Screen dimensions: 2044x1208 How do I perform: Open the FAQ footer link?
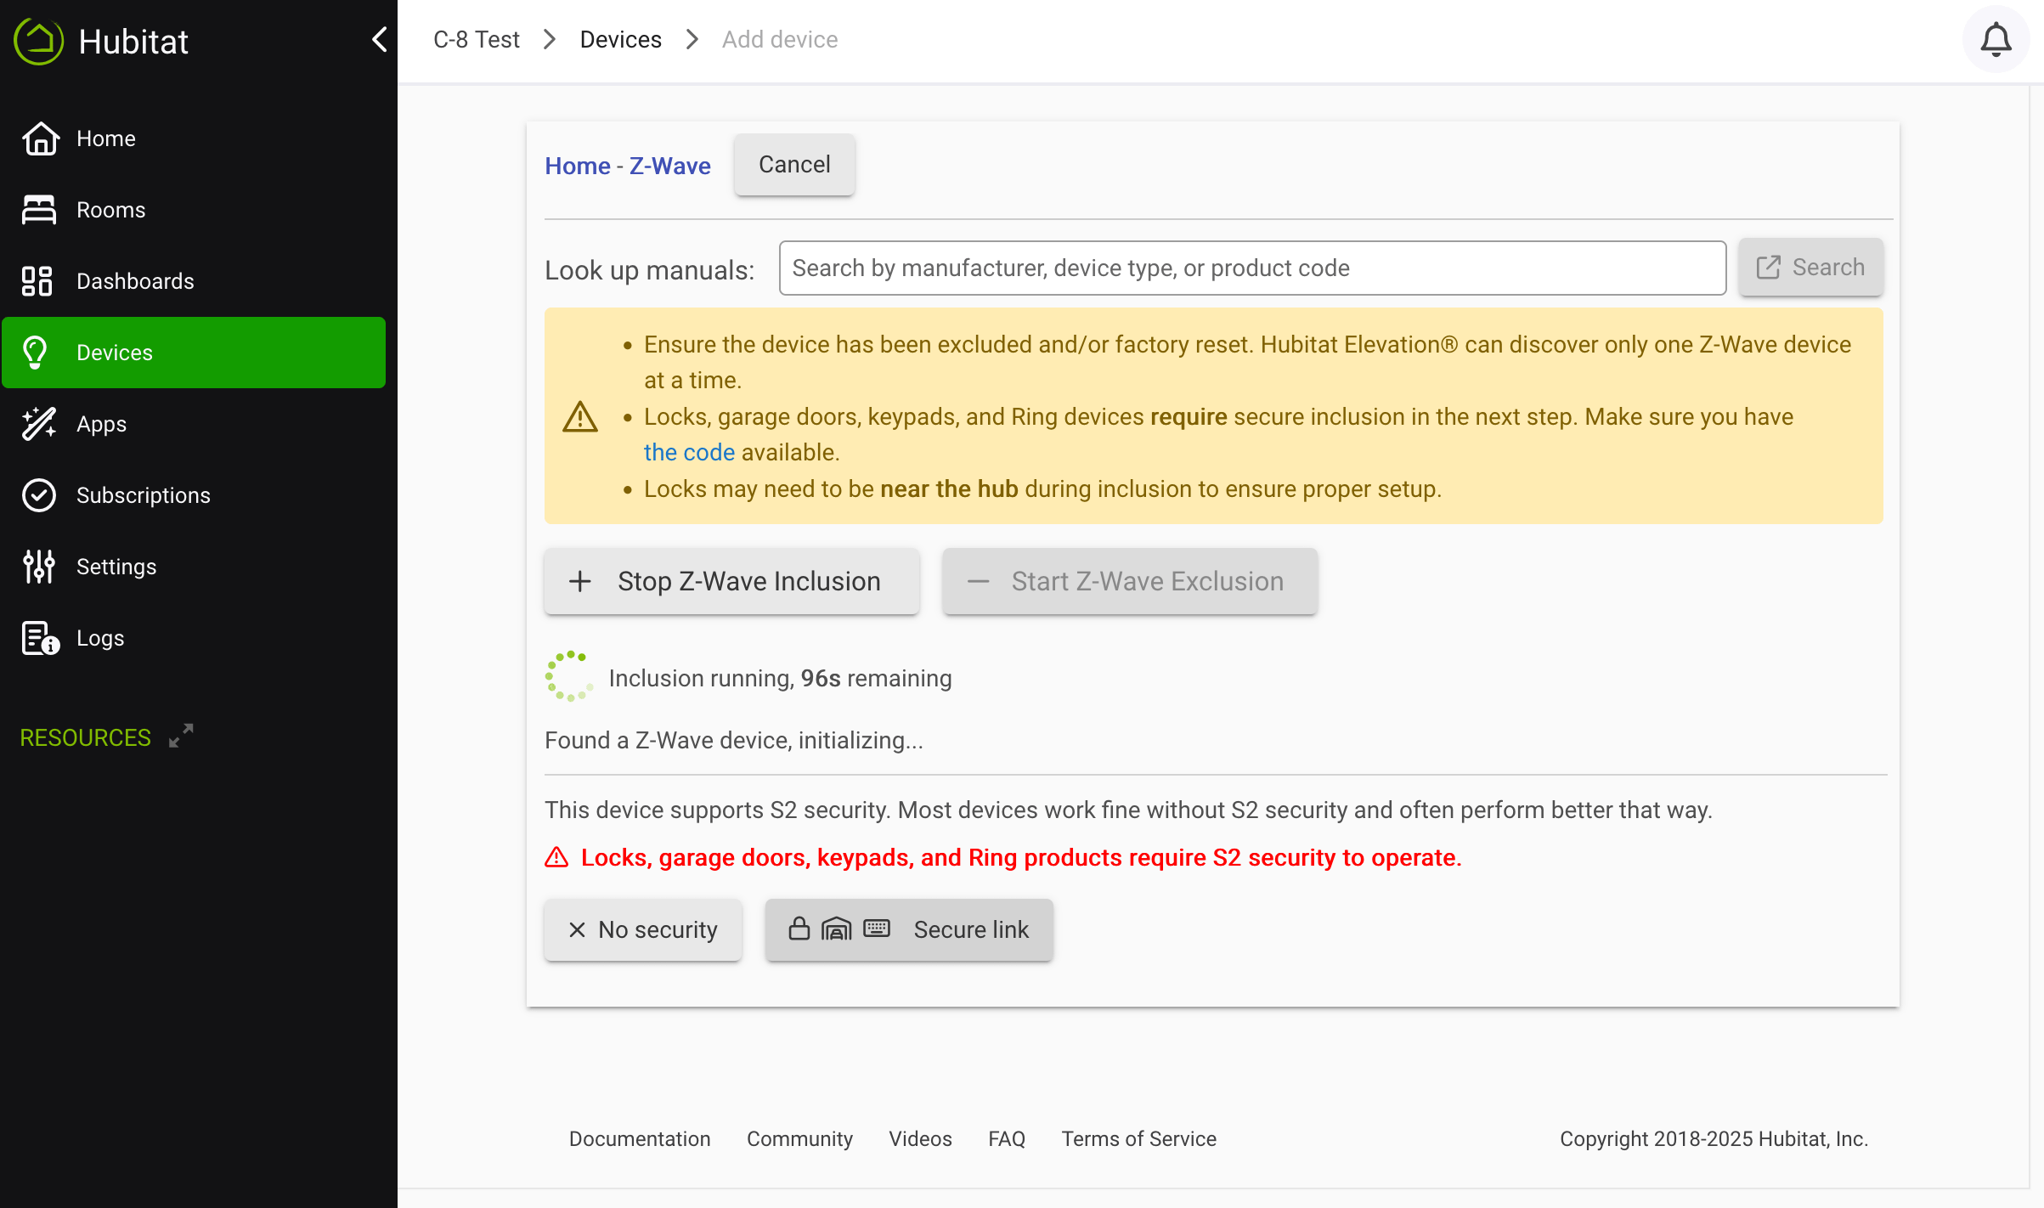pos(1007,1139)
